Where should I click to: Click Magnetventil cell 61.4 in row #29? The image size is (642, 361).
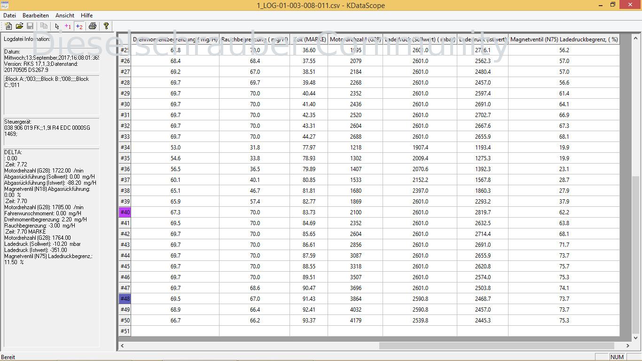[x=564, y=94]
